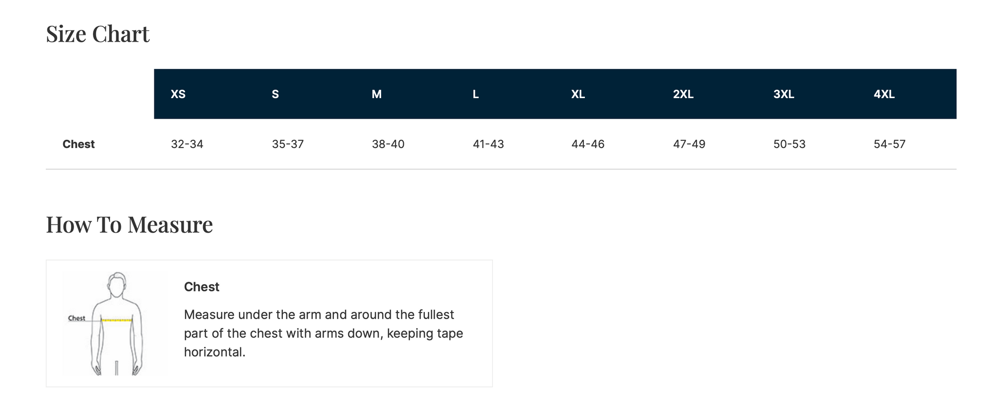The width and height of the screenshot is (1001, 407).
Task: Select the M size column header
Action: coord(377,94)
